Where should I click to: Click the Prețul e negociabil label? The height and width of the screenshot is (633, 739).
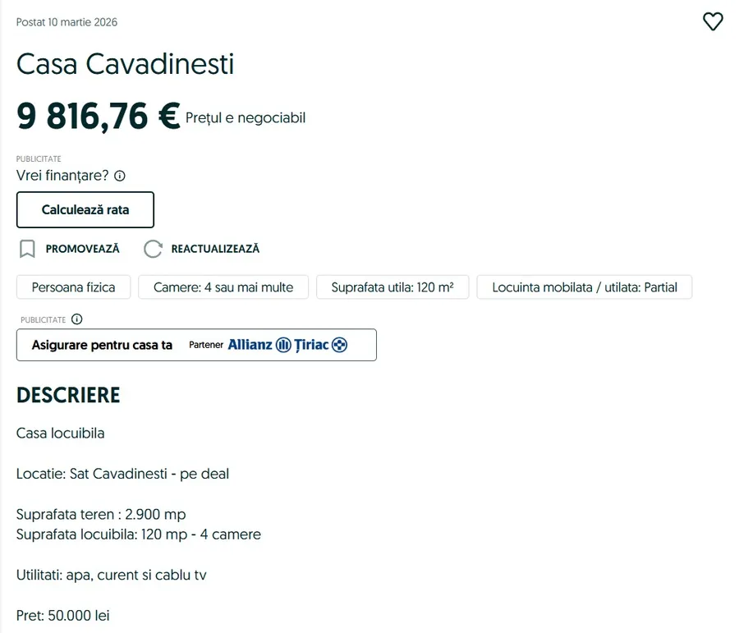coord(246,118)
